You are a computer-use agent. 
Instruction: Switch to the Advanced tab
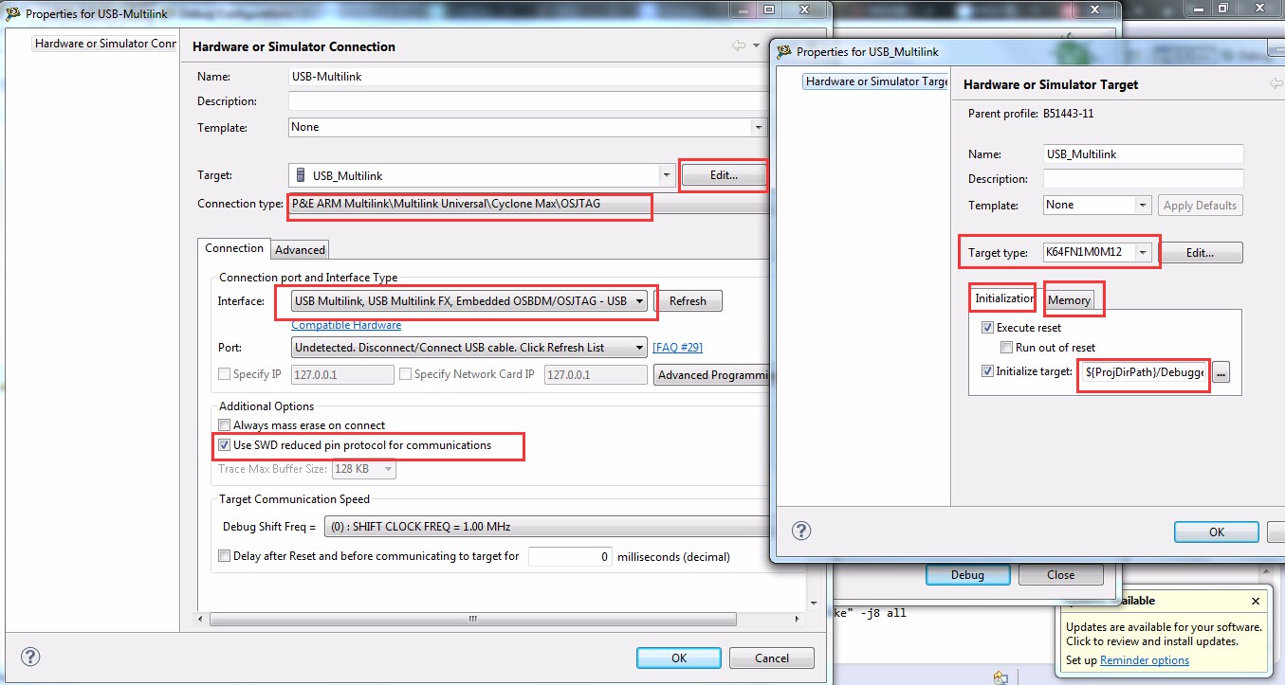pos(300,250)
